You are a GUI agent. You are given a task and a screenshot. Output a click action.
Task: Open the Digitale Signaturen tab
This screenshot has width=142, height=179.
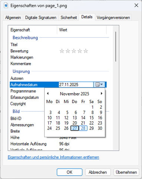(x=41, y=18)
